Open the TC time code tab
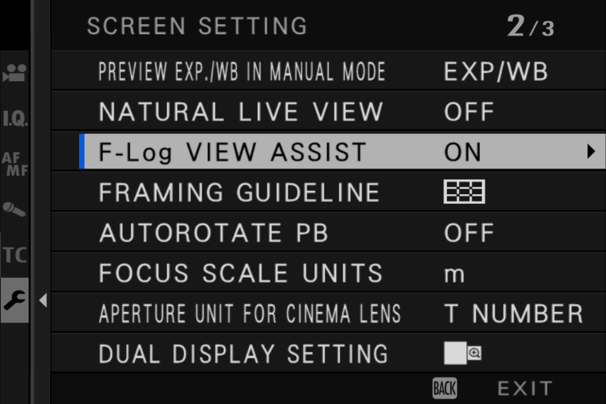 (15, 255)
